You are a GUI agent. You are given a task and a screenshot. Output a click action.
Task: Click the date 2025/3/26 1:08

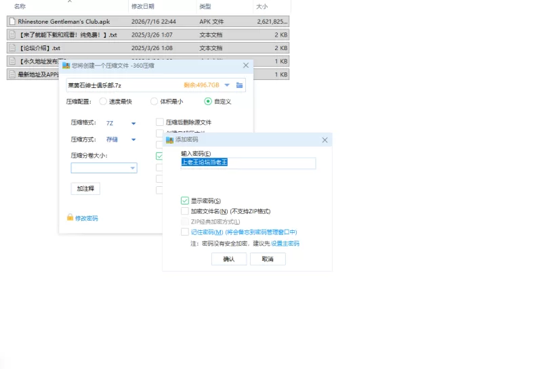tap(152, 47)
